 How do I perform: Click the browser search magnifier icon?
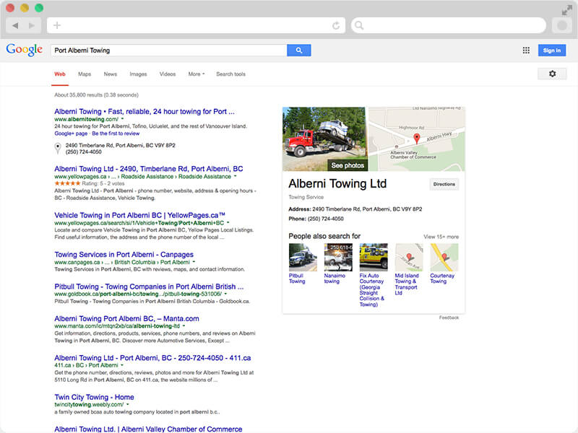[359, 25]
